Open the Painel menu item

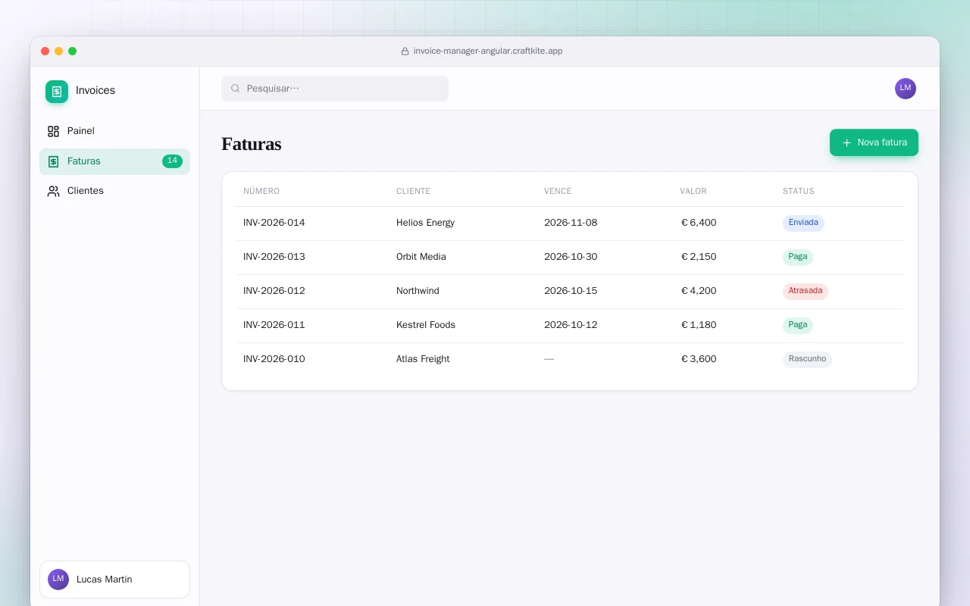pos(114,131)
